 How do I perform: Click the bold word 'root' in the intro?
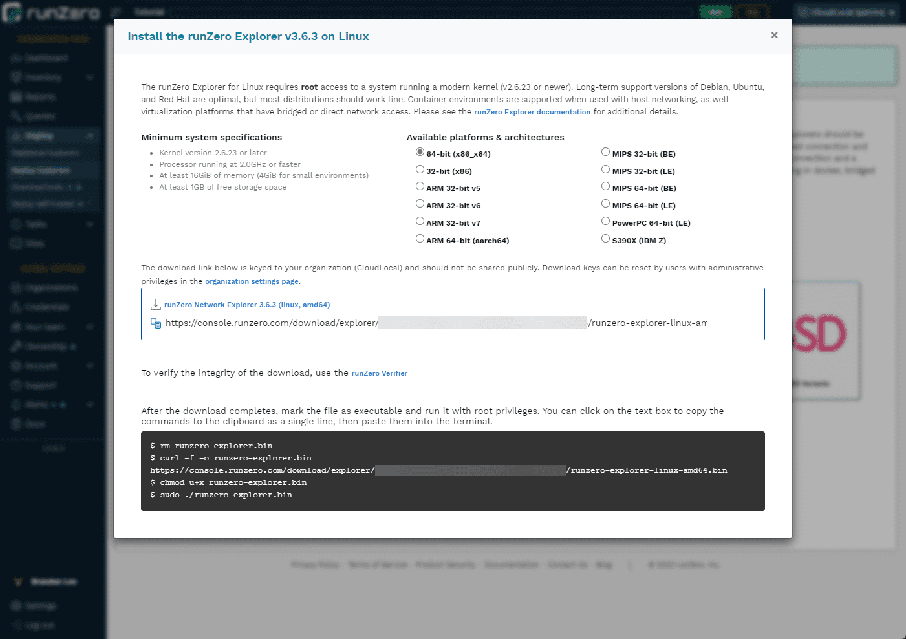309,87
